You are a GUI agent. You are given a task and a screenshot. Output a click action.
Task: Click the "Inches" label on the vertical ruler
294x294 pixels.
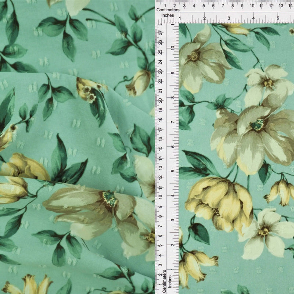(170, 282)
